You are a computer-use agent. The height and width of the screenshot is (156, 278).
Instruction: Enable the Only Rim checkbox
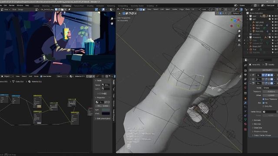264,106
